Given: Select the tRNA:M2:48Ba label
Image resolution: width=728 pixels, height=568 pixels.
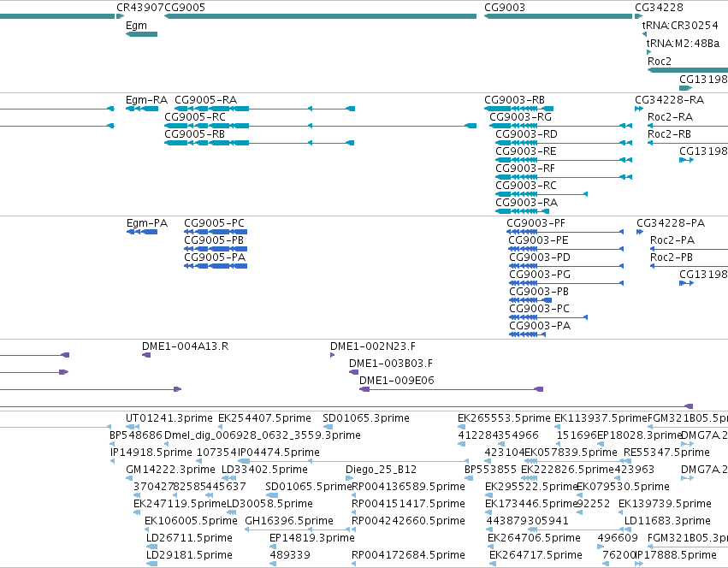Looking at the screenshot, I should [x=683, y=44].
